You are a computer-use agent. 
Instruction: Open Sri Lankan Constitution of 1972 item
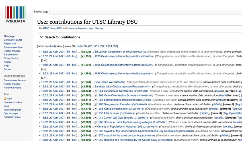coord(113,52)
